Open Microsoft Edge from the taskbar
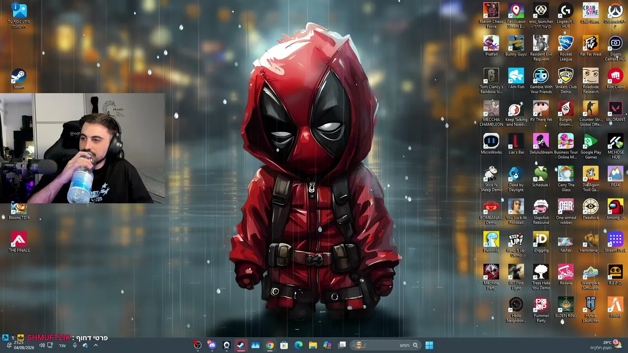Image resolution: width=628 pixels, height=353 pixels. [298, 345]
